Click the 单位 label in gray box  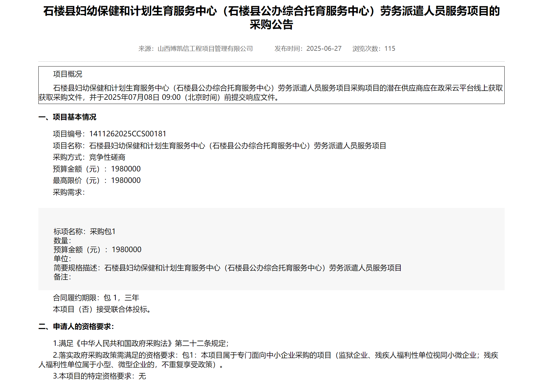(63, 259)
